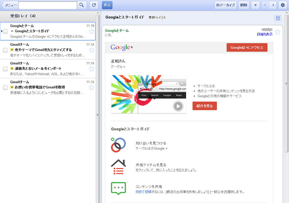Select checkbox for 連絡先と古いメール message
This screenshot has width=289, height=203.
[x=5, y=69]
